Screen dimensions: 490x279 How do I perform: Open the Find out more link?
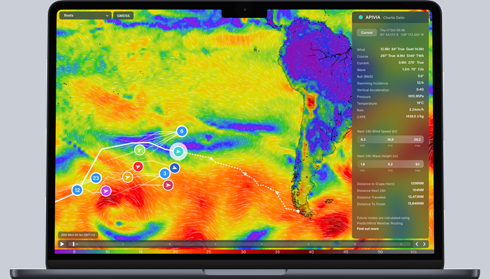(367, 228)
